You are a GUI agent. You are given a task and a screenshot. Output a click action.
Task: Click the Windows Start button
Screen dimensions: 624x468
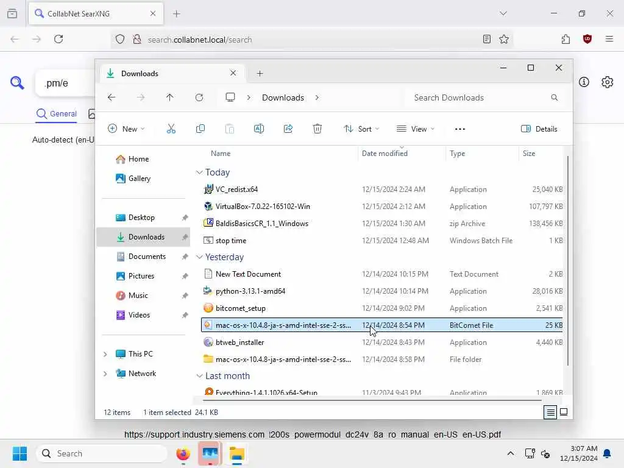coord(19,453)
